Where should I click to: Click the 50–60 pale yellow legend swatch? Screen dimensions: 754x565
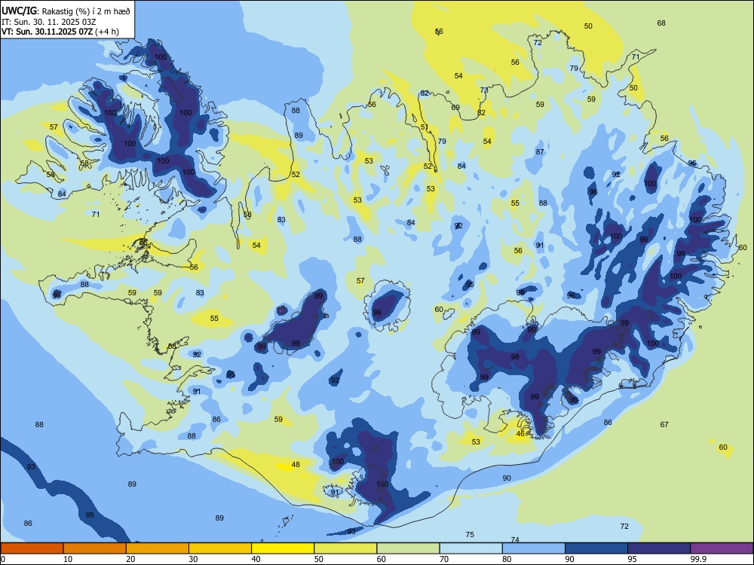coord(346,548)
